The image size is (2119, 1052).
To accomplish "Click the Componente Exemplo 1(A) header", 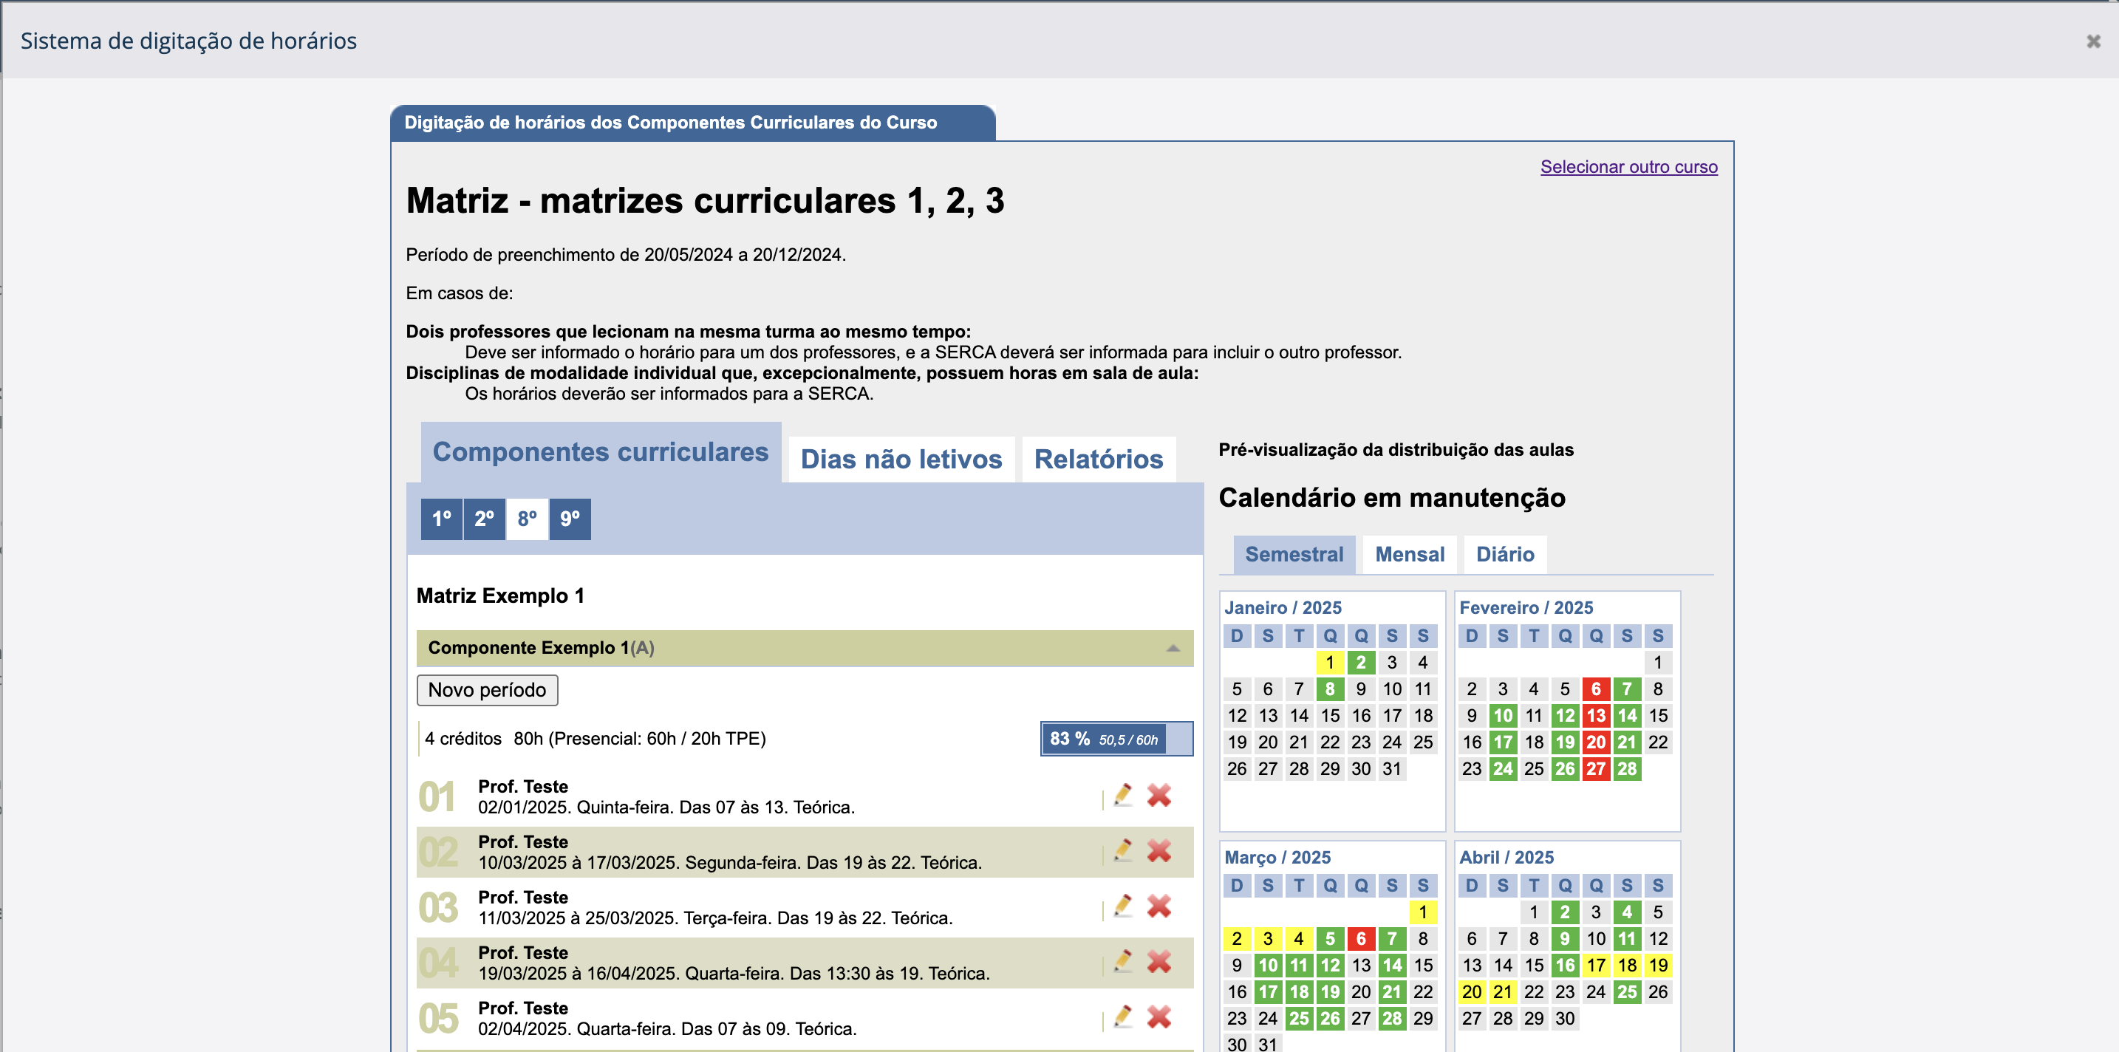I will click(x=805, y=648).
